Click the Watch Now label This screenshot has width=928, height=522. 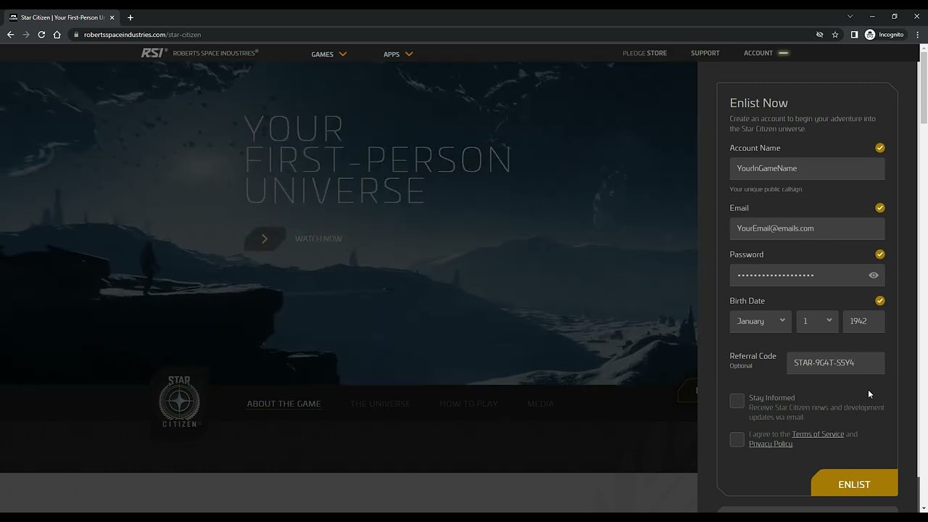tap(318, 239)
